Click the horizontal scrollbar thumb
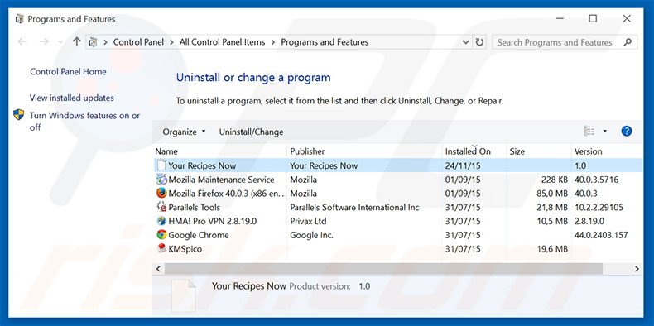654x326 pixels. (383, 269)
